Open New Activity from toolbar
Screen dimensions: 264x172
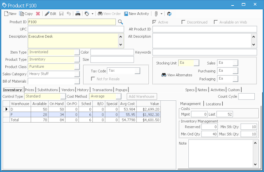point(136,14)
